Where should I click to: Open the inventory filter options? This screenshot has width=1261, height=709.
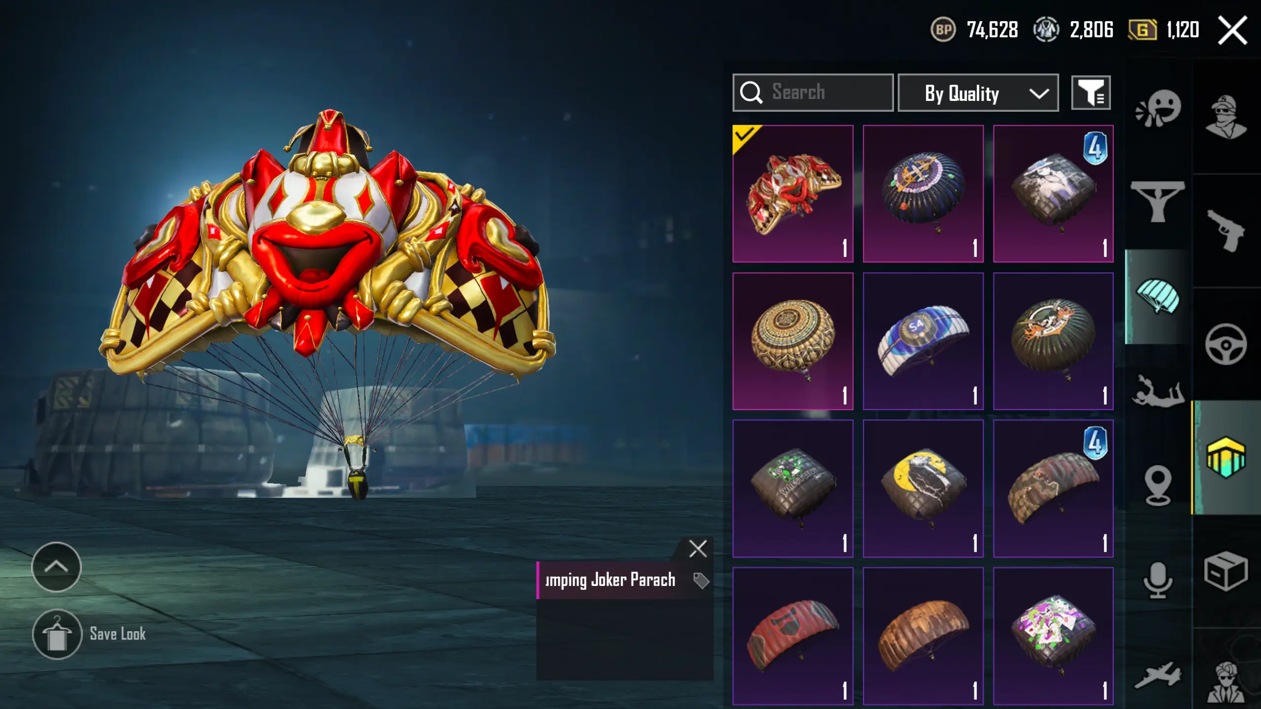(x=1091, y=93)
